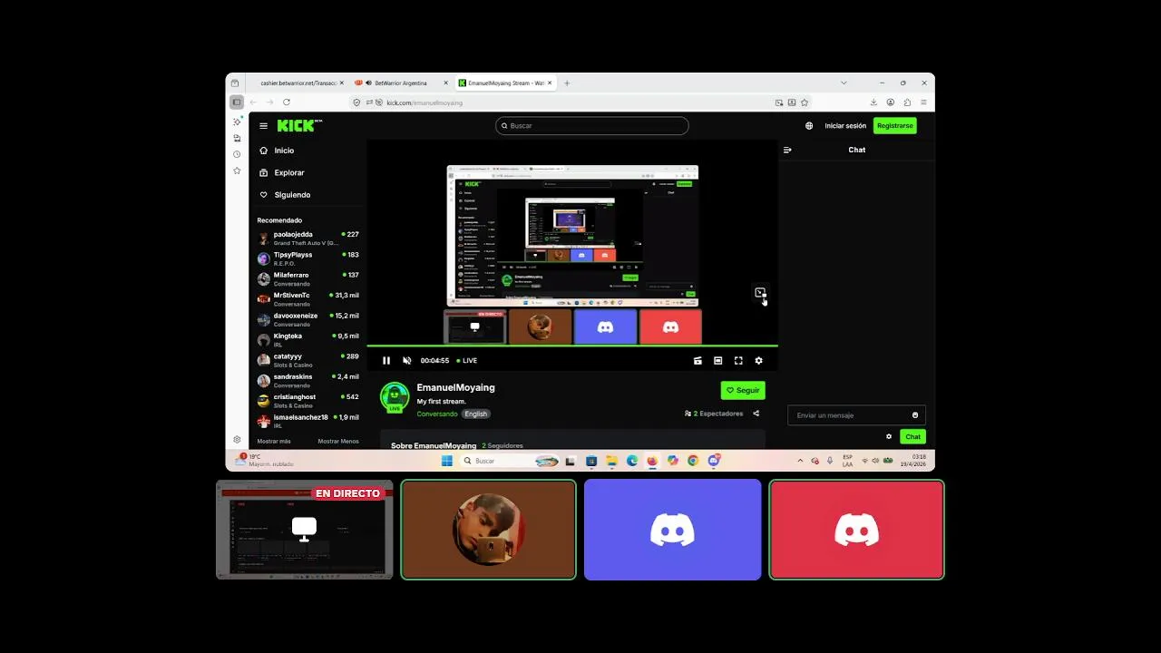
Task: Click Mostrar Menos under the recommended list
Action: point(338,441)
